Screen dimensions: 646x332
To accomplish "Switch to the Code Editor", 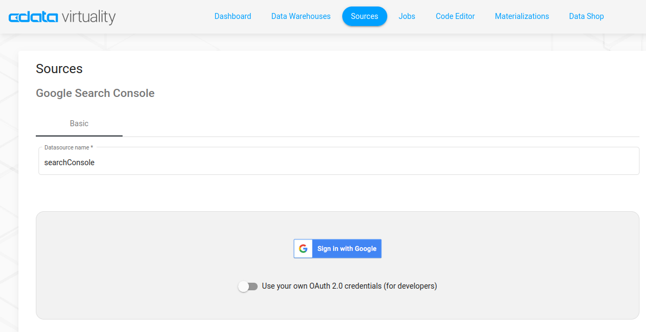I will click(455, 16).
